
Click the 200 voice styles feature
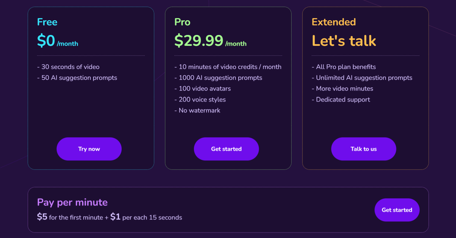[200, 100]
